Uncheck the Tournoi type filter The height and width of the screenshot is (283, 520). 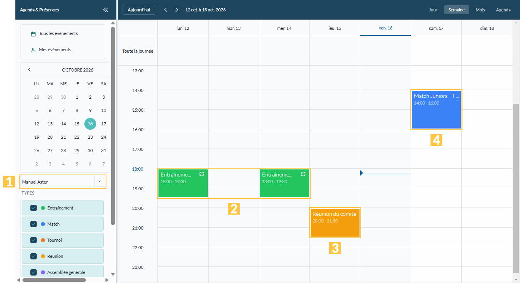click(x=34, y=240)
